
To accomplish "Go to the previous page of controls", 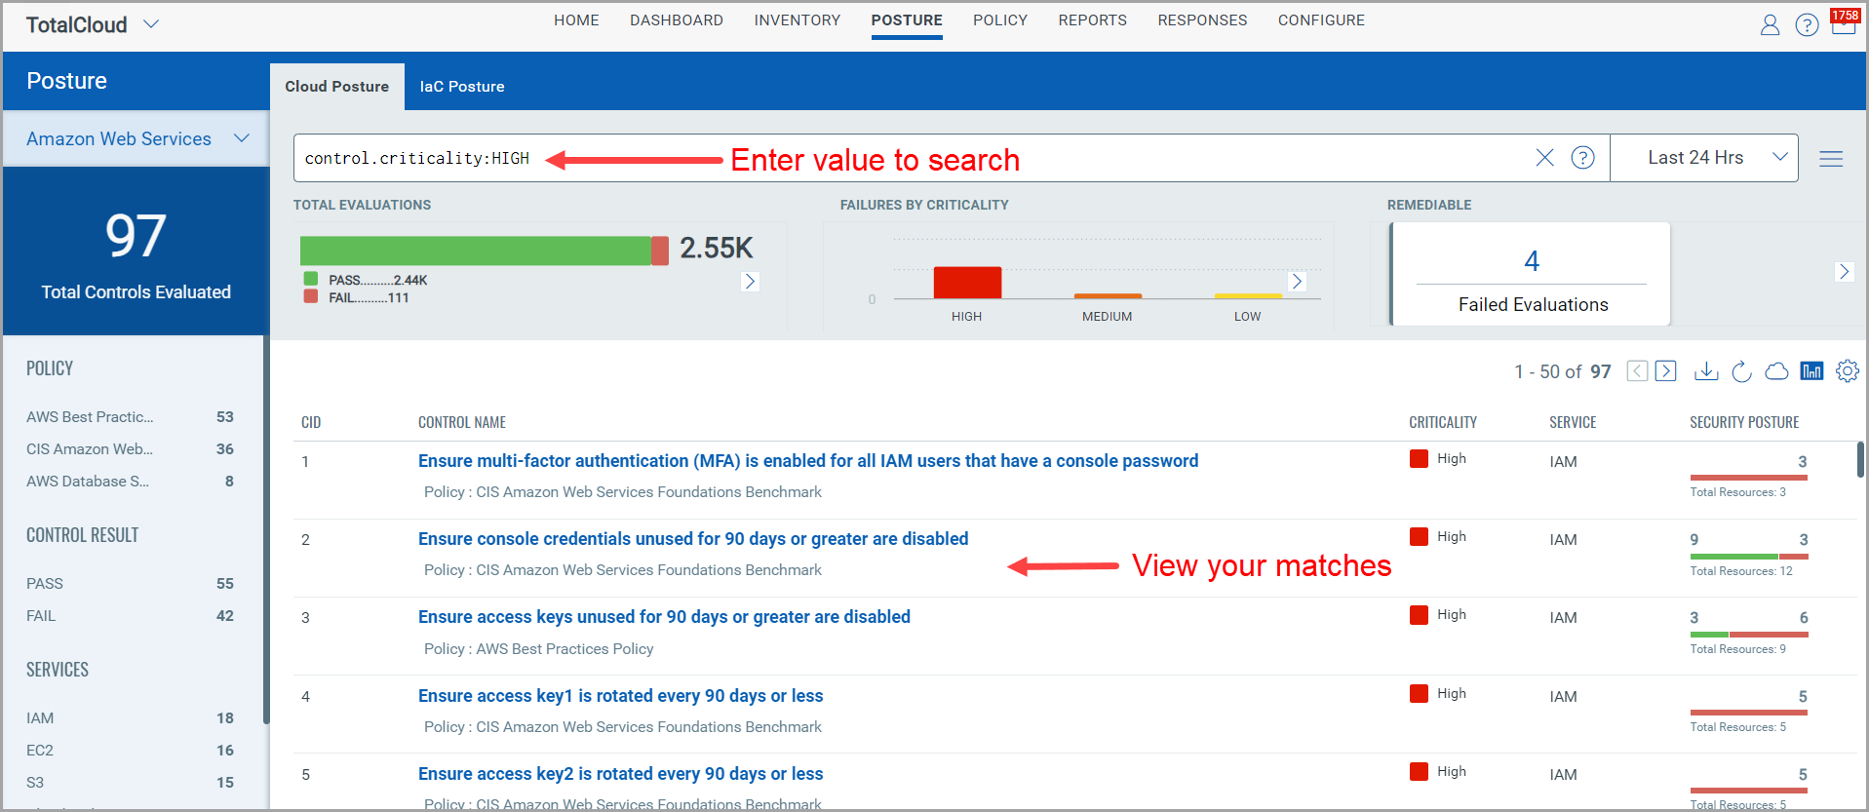I will [x=1637, y=371].
